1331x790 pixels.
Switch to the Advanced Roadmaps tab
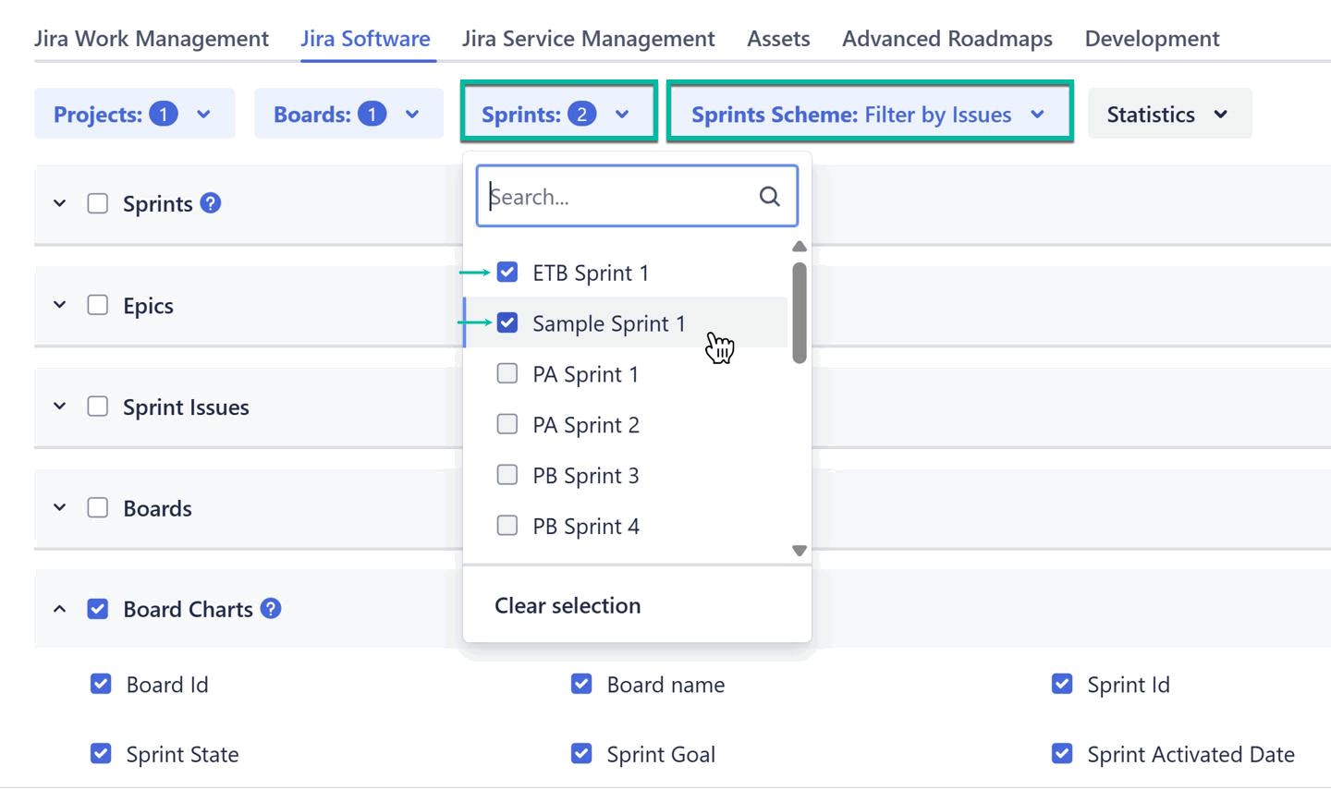click(946, 38)
